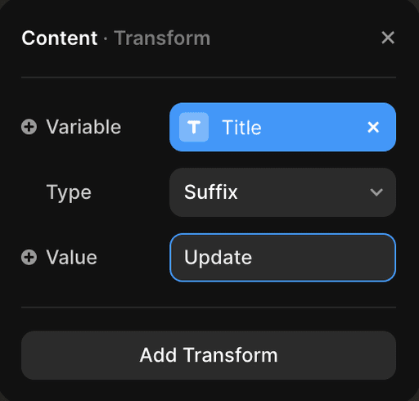This screenshot has height=401, width=419.
Task: Select the blue Title variable chip
Action: point(282,127)
